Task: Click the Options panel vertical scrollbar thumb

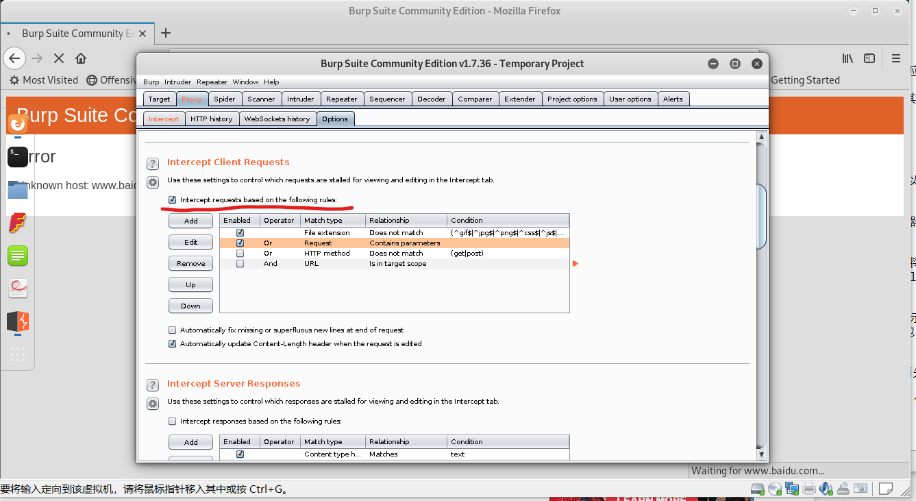Action: tap(760, 217)
